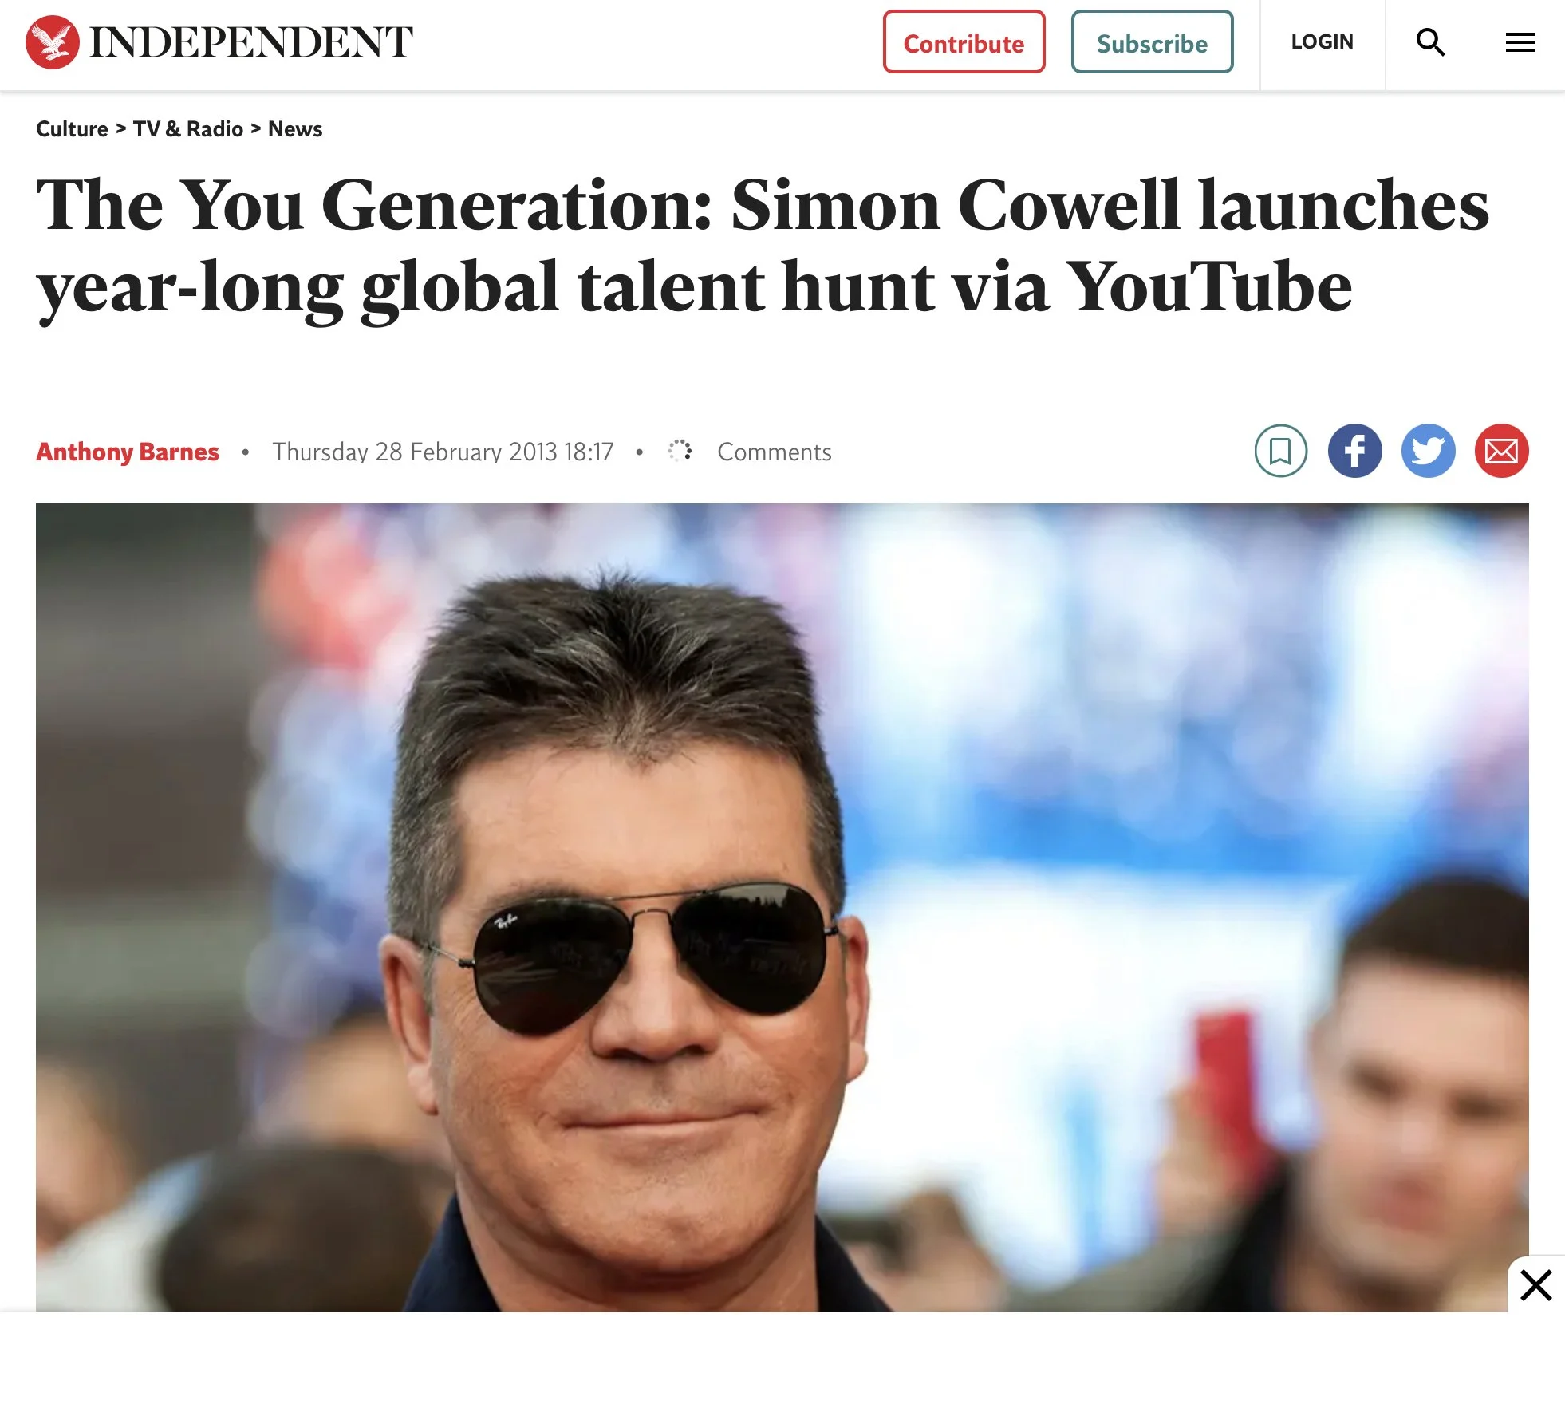Click the INDEPENDENT wordmark text
The width and height of the screenshot is (1565, 1424).
point(251,42)
